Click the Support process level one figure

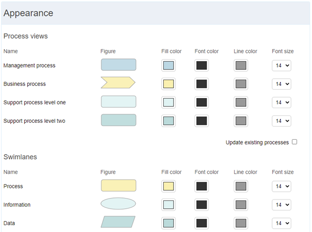tap(119, 102)
